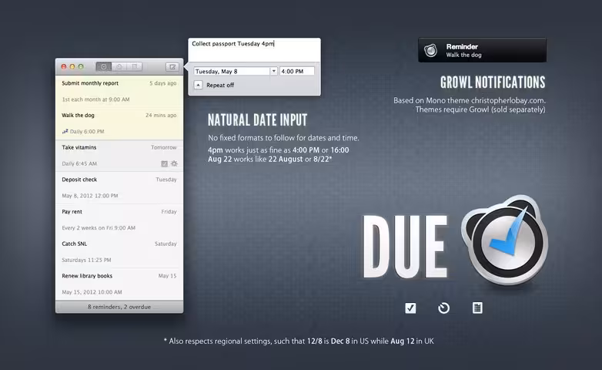Click the May 15 due label
This screenshot has width=602, height=370.
[167, 276]
